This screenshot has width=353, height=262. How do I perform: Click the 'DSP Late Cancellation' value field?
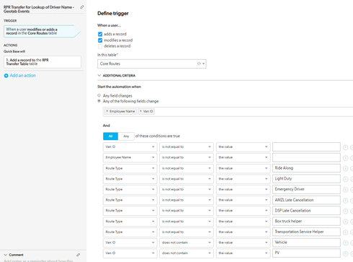pyautogui.click(x=306, y=211)
